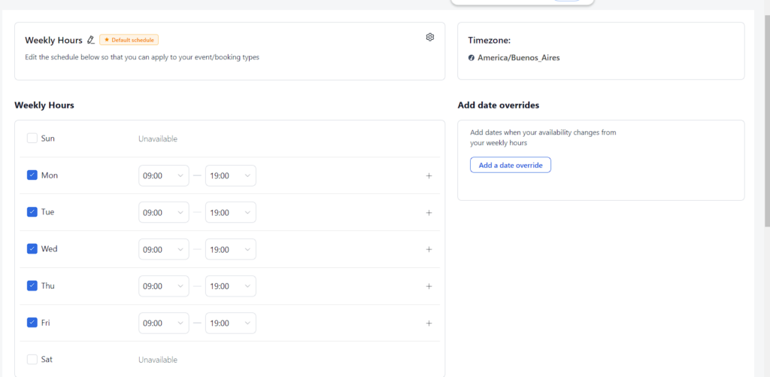Enable Saturday availability
The width and height of the screenshot is (770, 377).
[x=32, y=360]
